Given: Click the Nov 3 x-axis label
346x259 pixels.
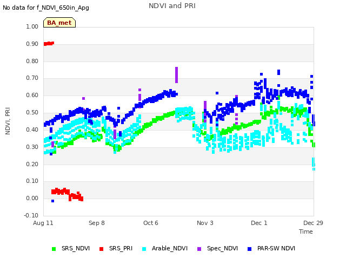Looking at the screenshot, I should point(205,223).
